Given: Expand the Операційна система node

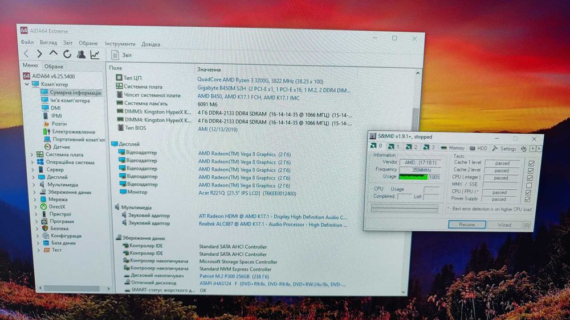Looking at the screenshot, I should [32, 163].
